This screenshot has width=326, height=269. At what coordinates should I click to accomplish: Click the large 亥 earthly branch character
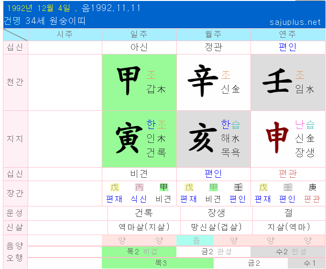point(203,138)
